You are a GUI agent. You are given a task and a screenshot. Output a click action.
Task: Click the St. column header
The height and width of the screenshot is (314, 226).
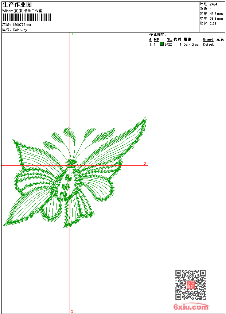(169, 39)
